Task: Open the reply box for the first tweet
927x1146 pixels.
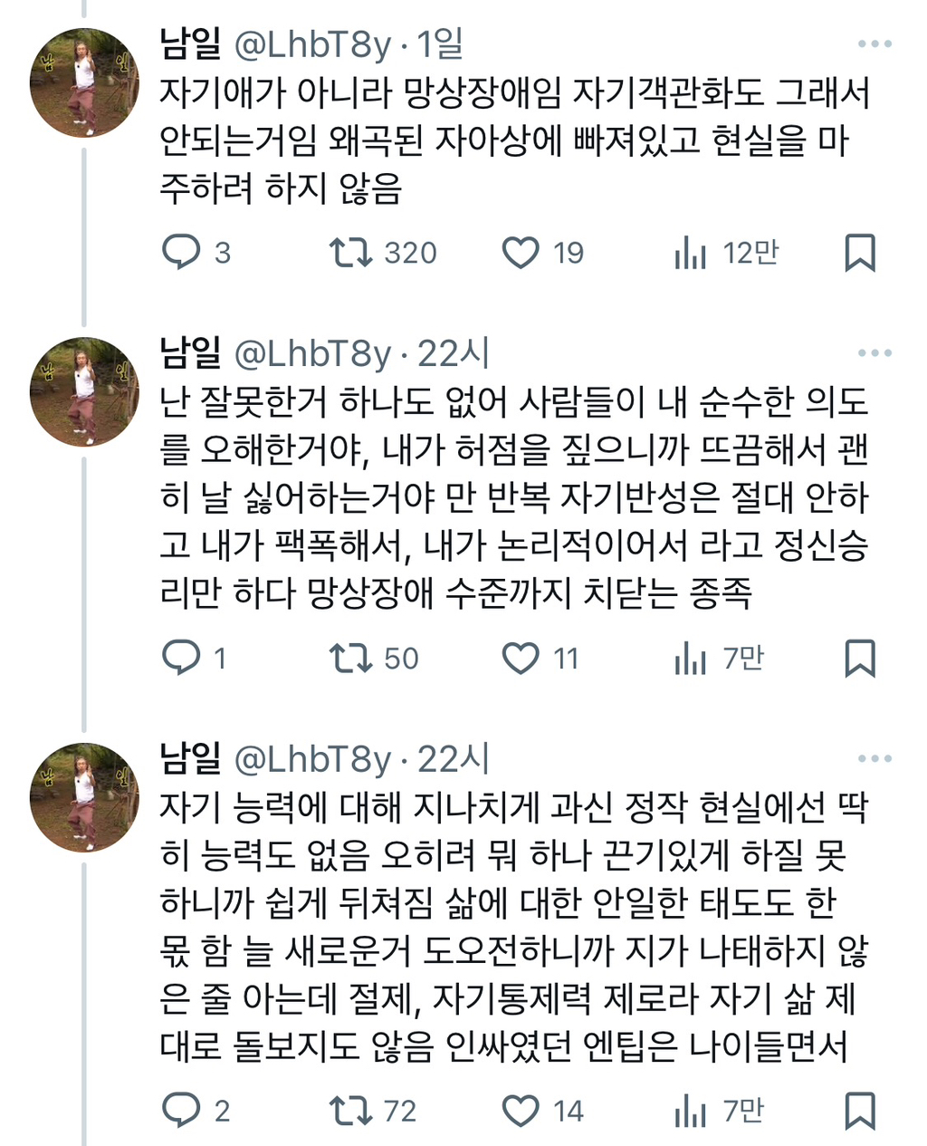Action: (181, 253)
